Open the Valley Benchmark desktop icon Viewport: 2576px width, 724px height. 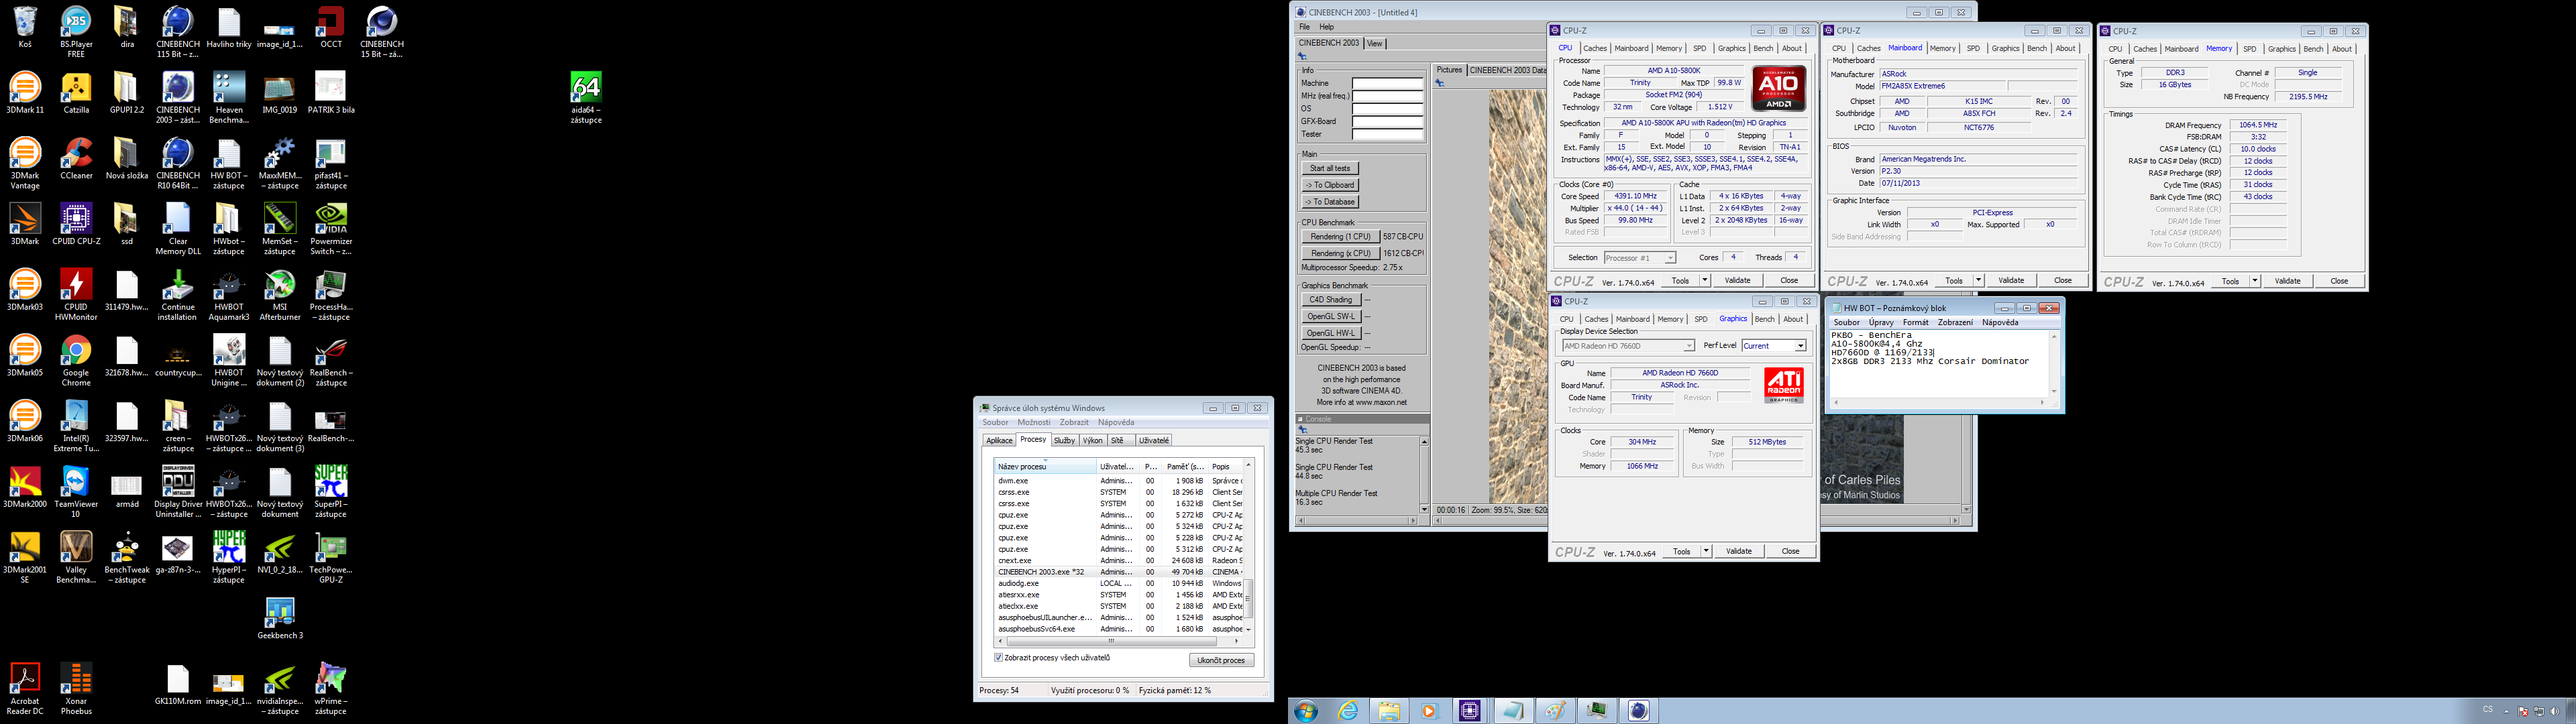[x=76, y=558]
